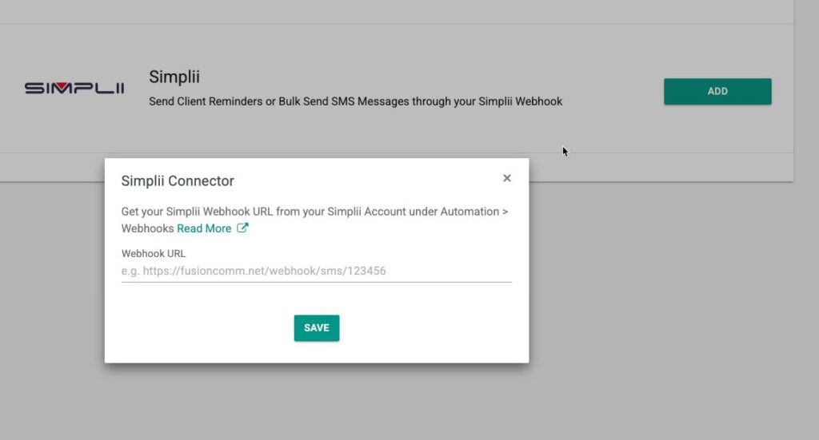
Task: Focus the Webhook URL input field
Action: tap(316, 272)
